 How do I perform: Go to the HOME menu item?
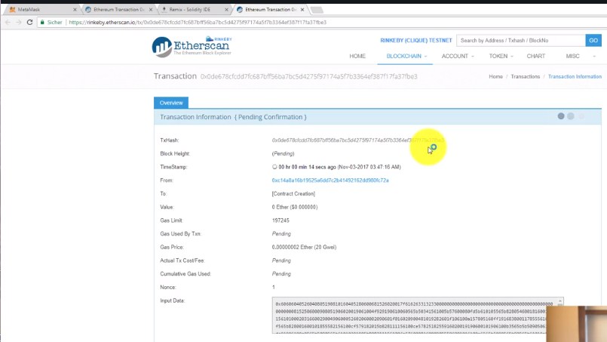tap(357, 56)
